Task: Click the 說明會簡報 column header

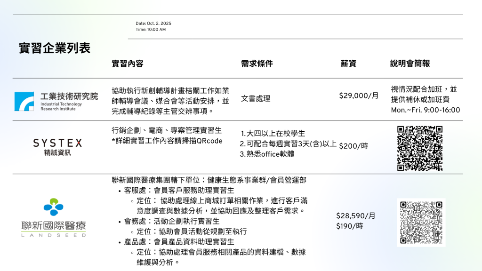Action: 410,64
